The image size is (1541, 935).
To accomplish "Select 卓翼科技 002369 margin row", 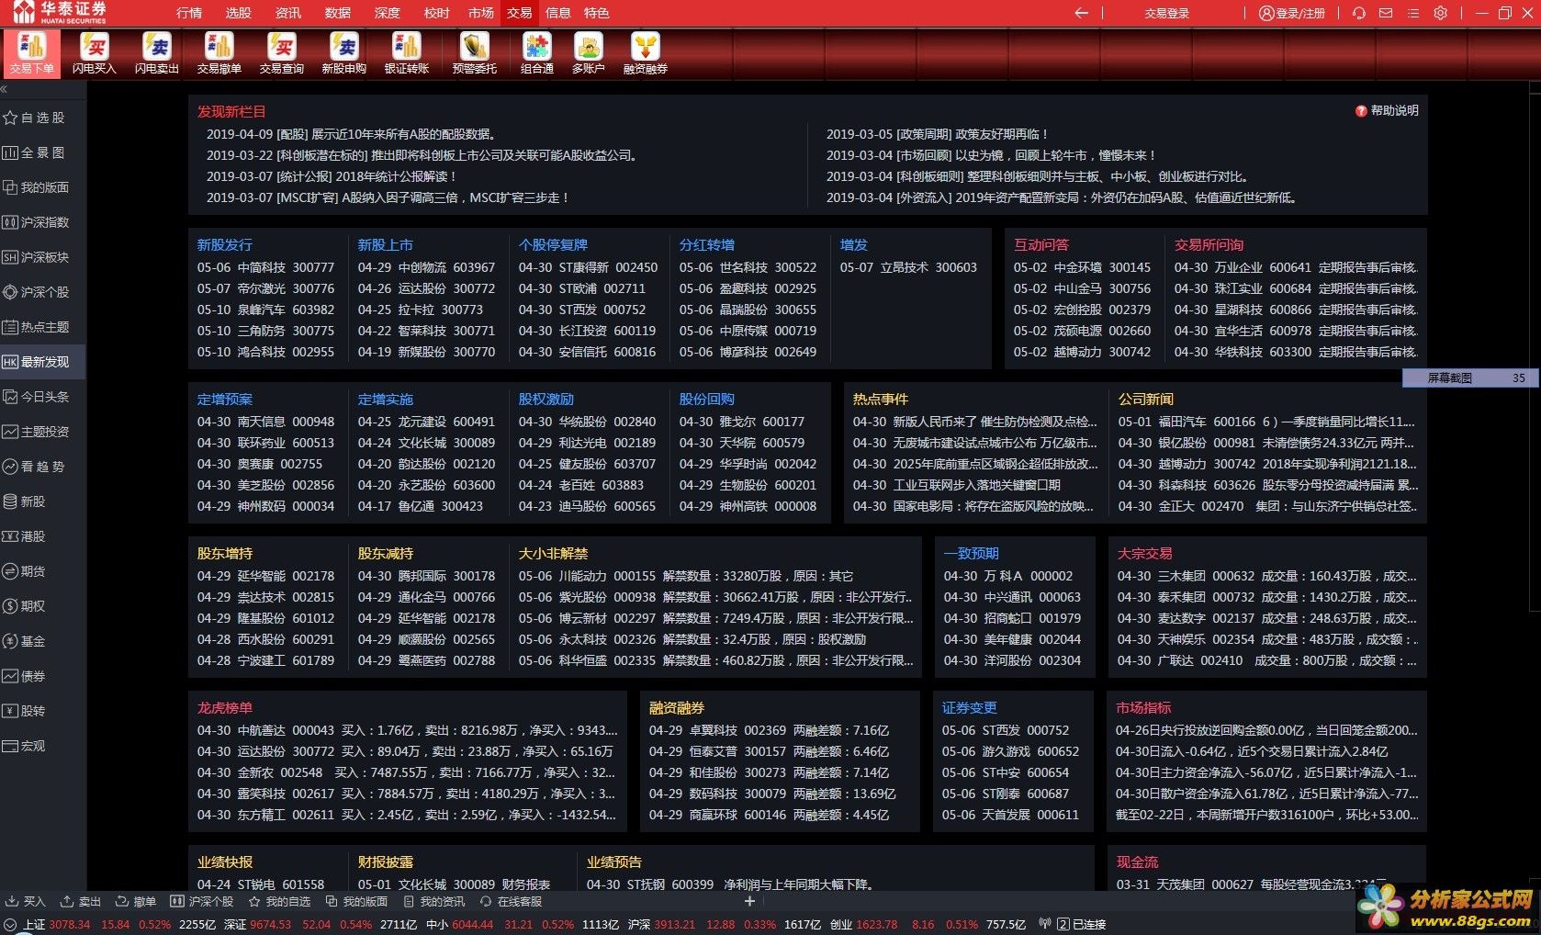I will (769, 730).
